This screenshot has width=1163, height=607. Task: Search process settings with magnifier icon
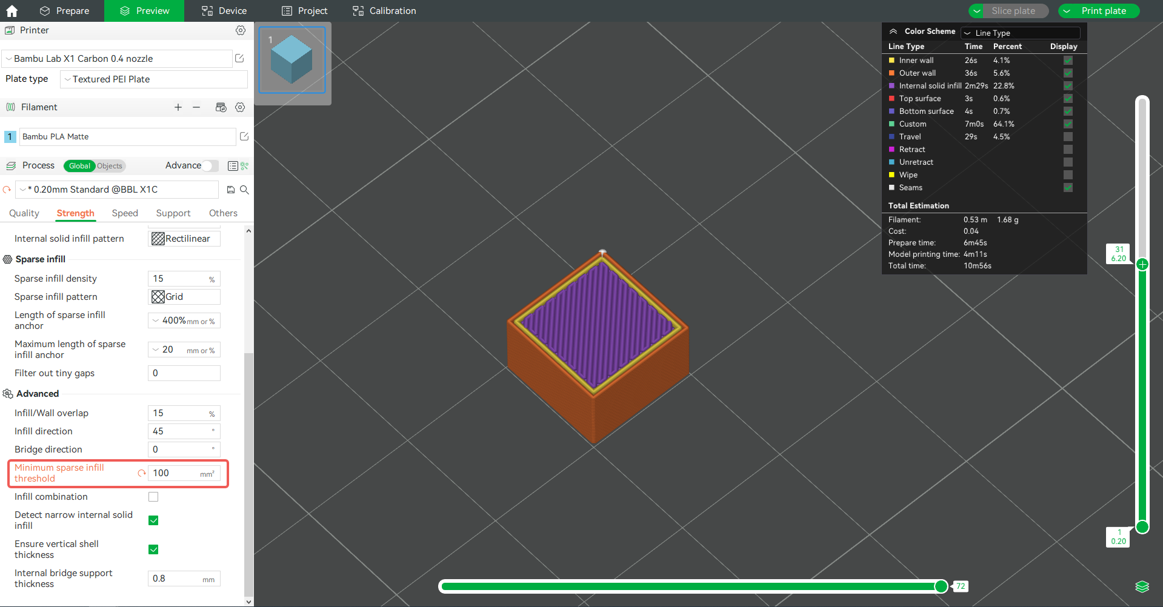coord(244,190)
